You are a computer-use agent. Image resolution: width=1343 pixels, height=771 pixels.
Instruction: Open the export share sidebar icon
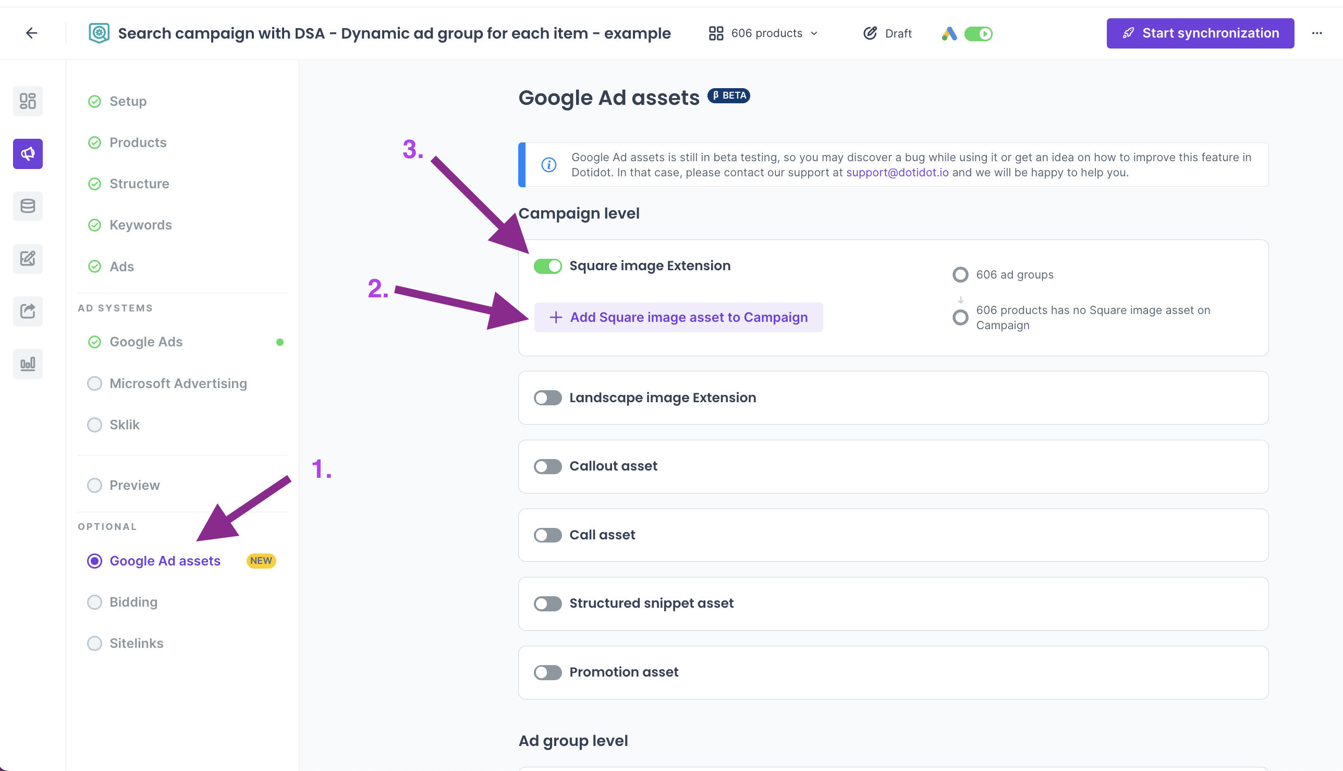click(28, 311)
